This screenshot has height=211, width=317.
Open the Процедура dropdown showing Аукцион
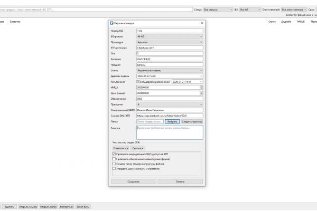170,42
